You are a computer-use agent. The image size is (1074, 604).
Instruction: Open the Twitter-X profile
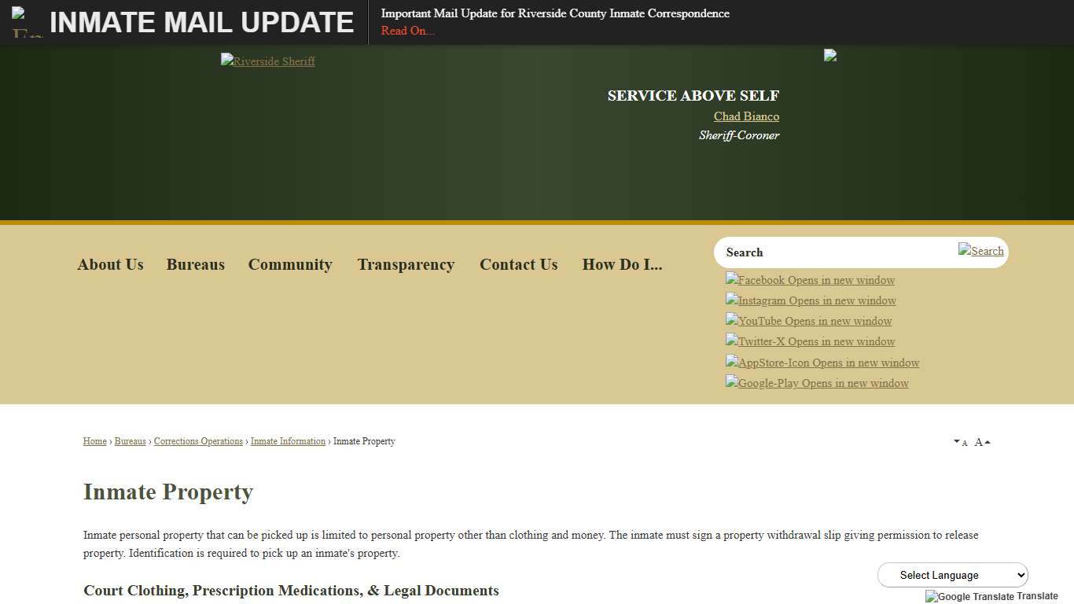tap(810, 341)
